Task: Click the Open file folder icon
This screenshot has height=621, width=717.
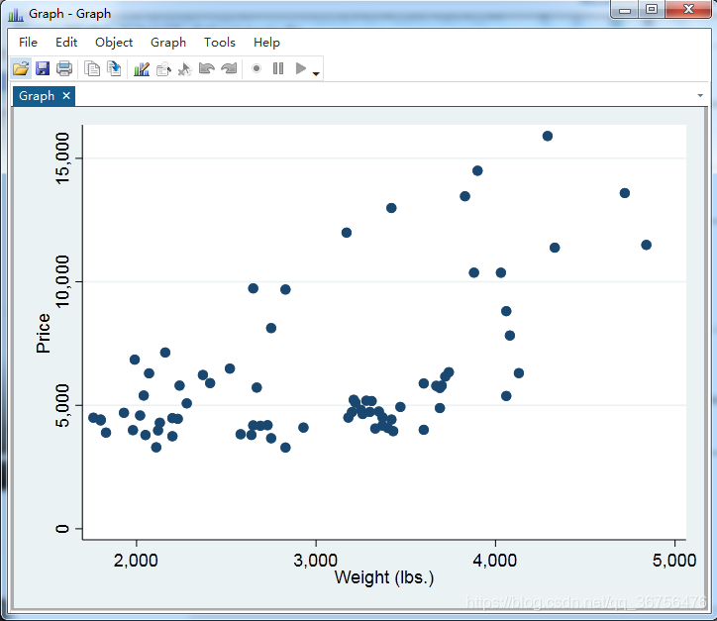Action: (21, 68)
